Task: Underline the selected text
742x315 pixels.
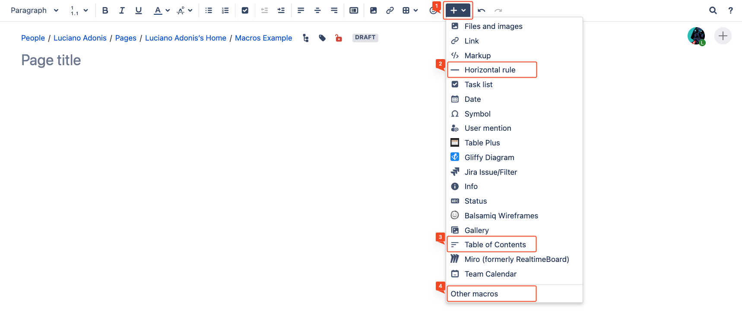Action: (x=138, y=10)
